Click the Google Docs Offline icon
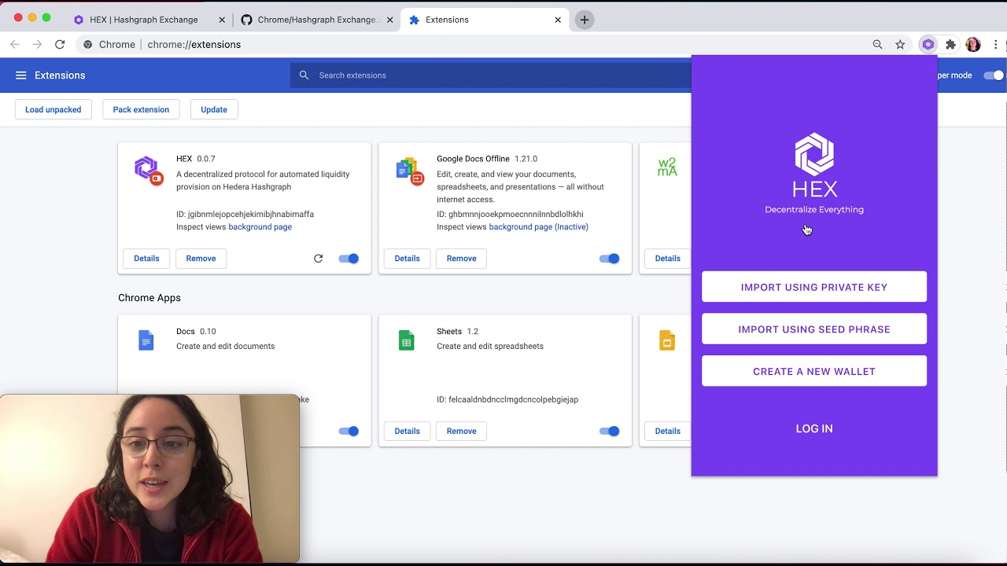The height and width of the screenshot is (566, 1007). [x=409, y=170]
